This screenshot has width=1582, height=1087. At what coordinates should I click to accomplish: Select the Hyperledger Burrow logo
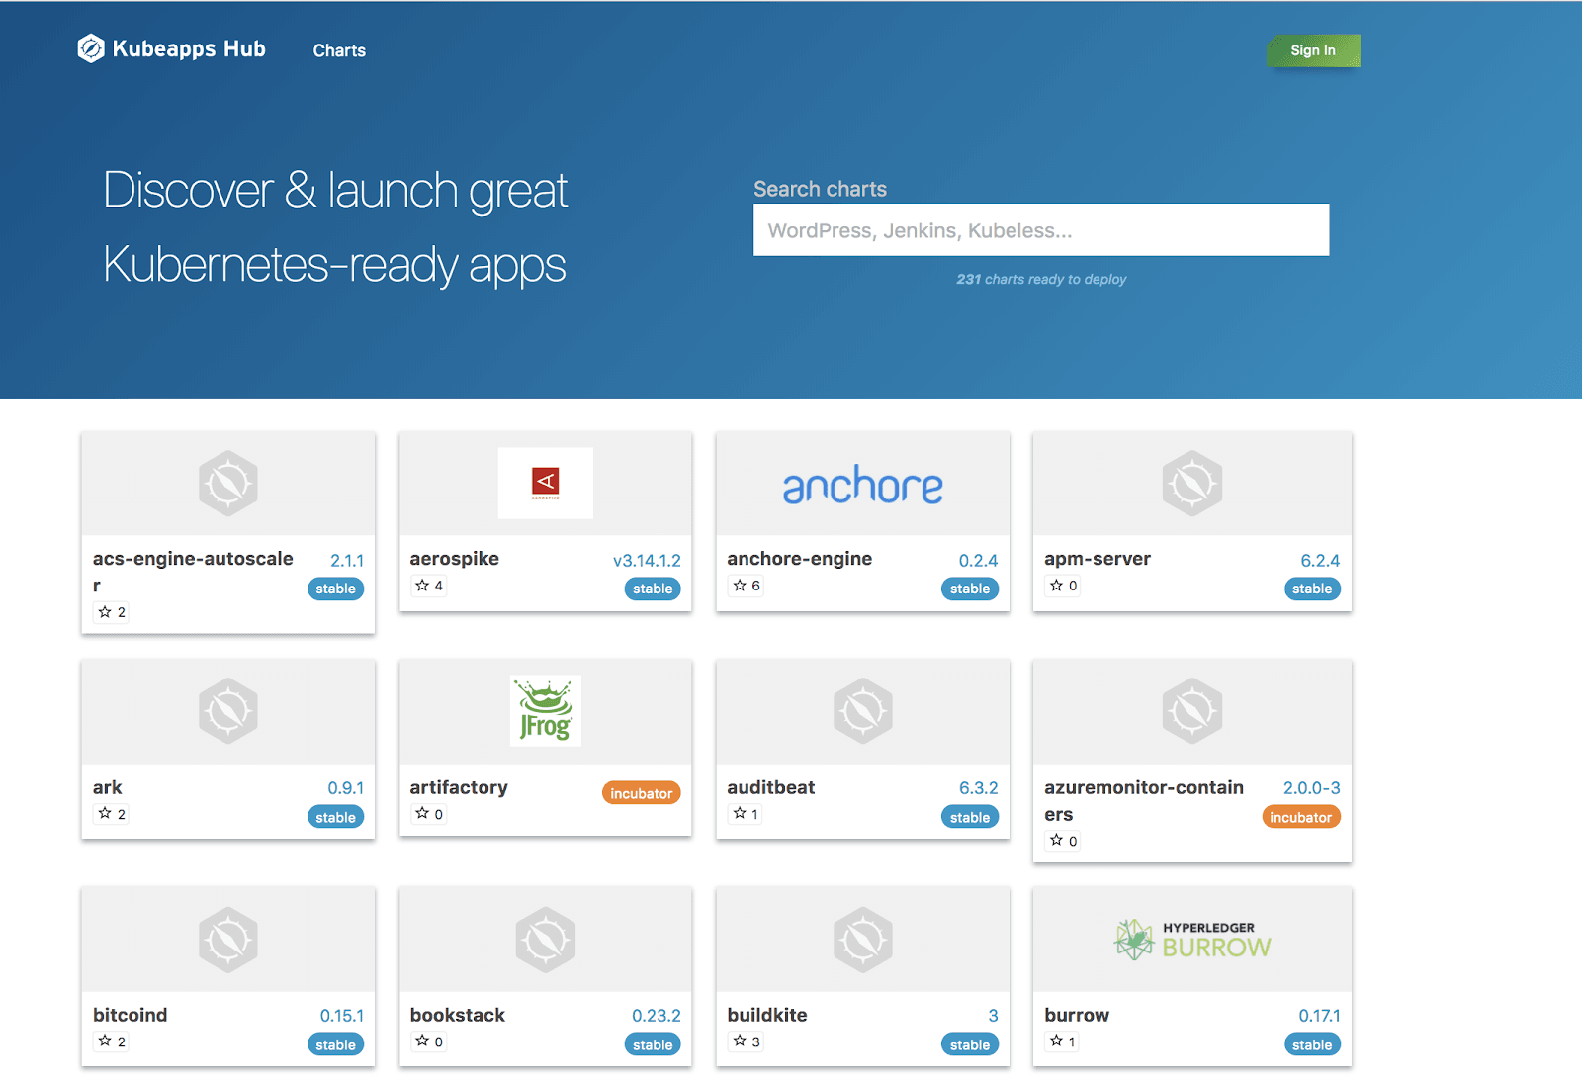coord(1191,940)
